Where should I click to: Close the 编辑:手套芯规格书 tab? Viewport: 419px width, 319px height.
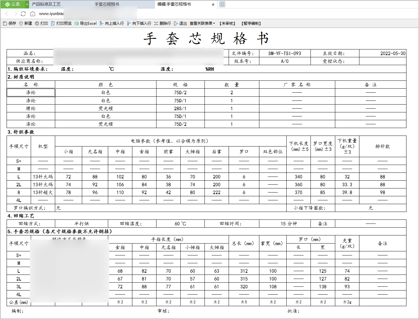pos(213,4)
